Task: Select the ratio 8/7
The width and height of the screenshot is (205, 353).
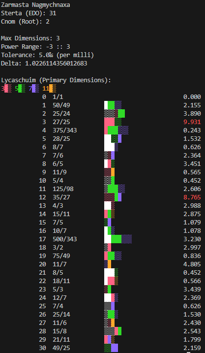Action: (x=58, y=147)
